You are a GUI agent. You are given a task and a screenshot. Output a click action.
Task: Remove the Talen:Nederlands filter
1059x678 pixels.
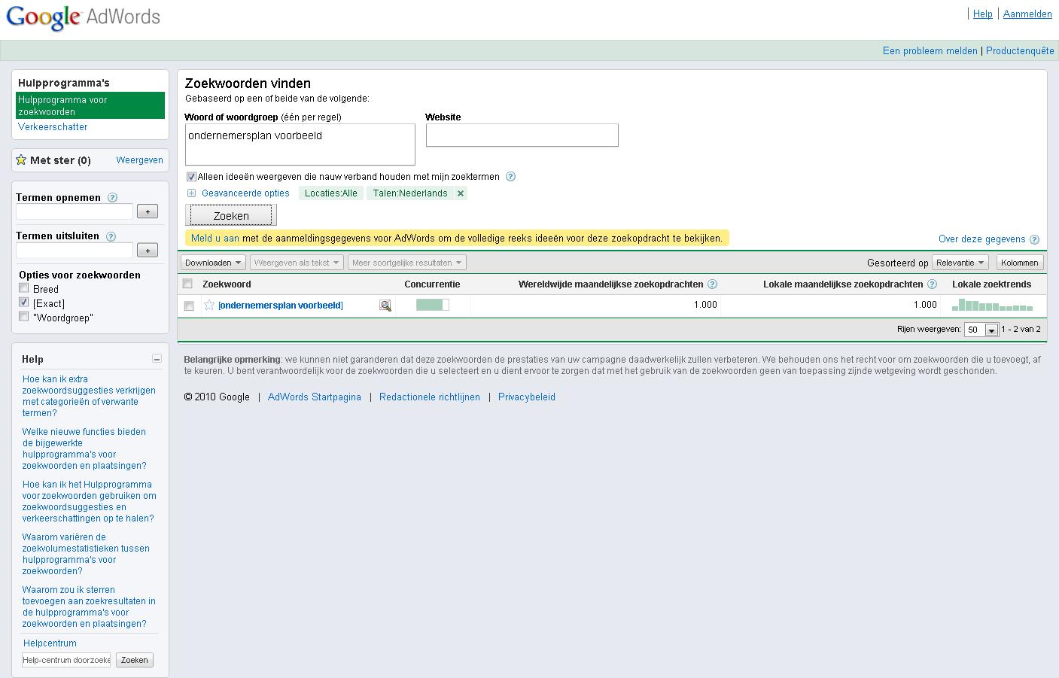[x=461, y=193]
